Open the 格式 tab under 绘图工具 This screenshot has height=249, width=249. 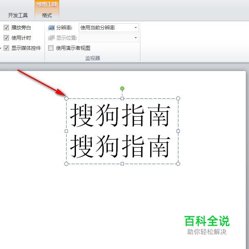point(47,16)
